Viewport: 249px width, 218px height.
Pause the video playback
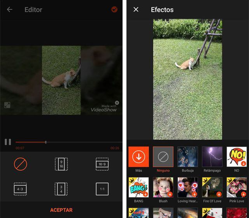click(x=8, y=142)
